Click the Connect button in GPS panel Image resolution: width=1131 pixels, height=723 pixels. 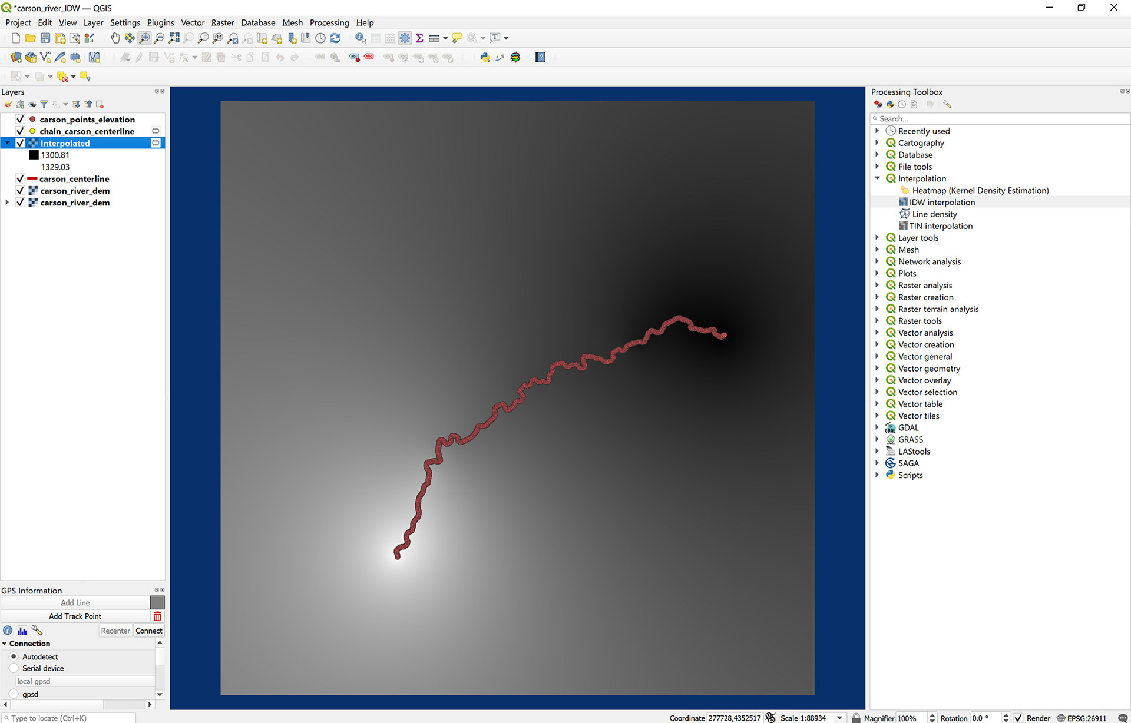(x=149, y=631)
